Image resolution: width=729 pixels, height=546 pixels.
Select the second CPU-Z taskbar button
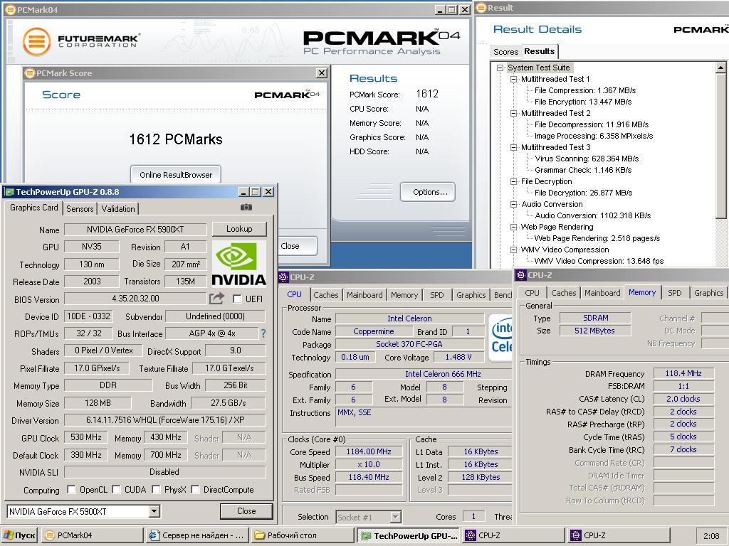click(x=619, y=535)
